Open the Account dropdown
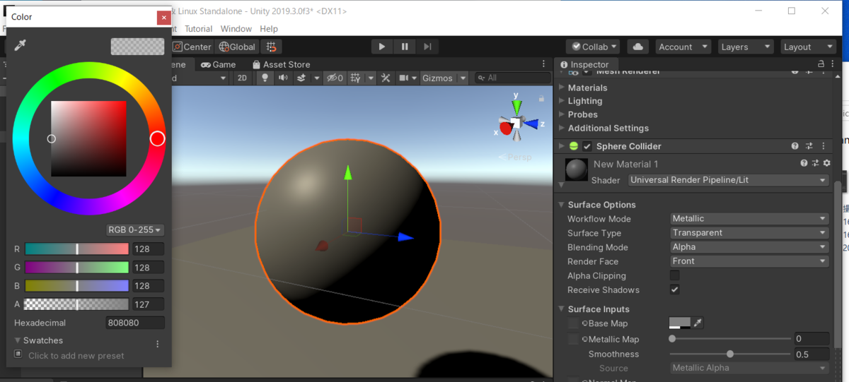Viewport: 849px width, 382px height. (x=683, y=47)
